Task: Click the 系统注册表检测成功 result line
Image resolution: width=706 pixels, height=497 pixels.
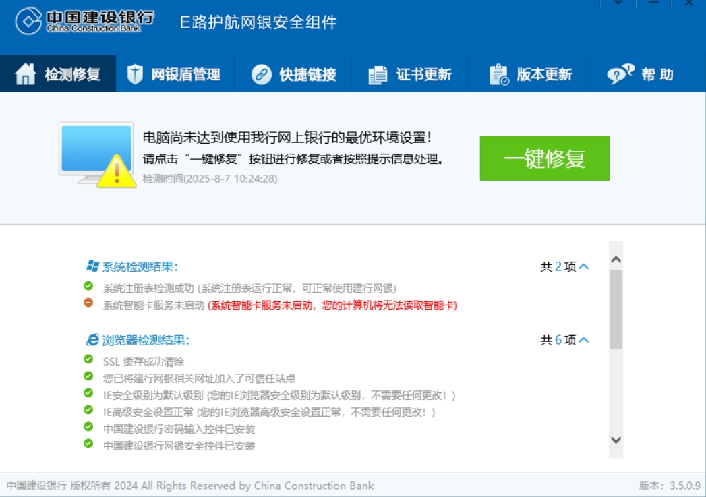Action: click(x=250, y=288)
